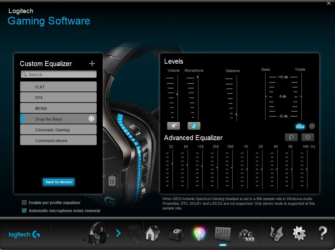Click the 125 Hz equalizer slider
Image resolution: width=335 pixels, height=250 pixels.
[x=202, y=166]
